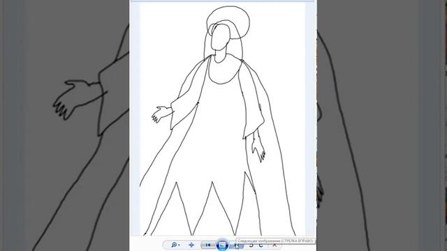Start the slideshow with the center button
The width and height of the screenshot is (447, 251).
222,245
